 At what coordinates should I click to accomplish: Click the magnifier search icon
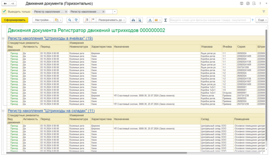(70, 20)
